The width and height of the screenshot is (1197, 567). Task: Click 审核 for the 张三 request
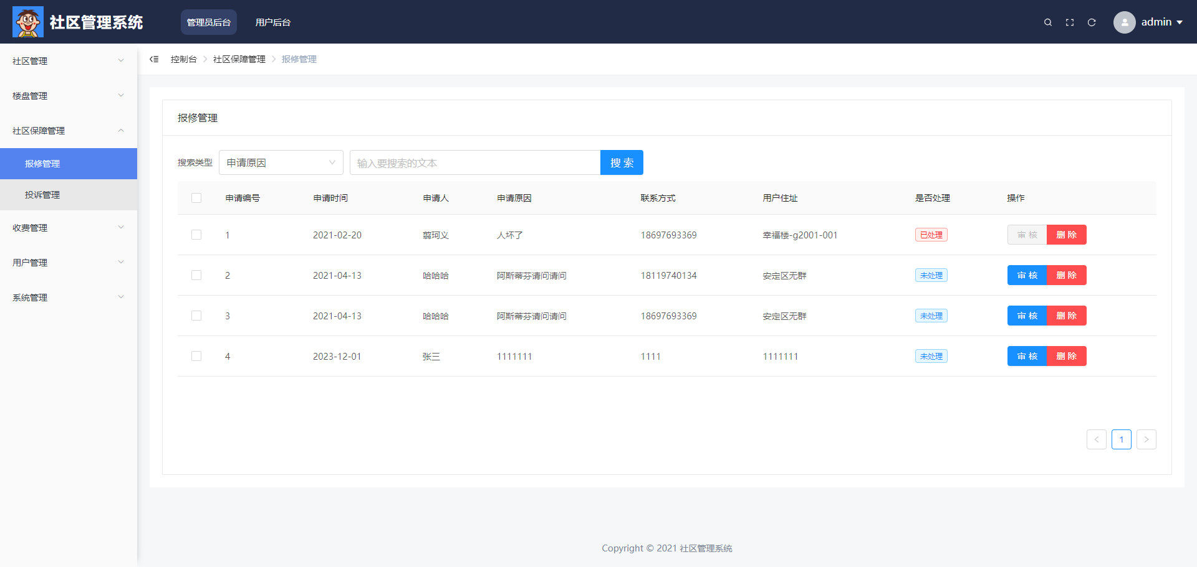(1027, 356)
